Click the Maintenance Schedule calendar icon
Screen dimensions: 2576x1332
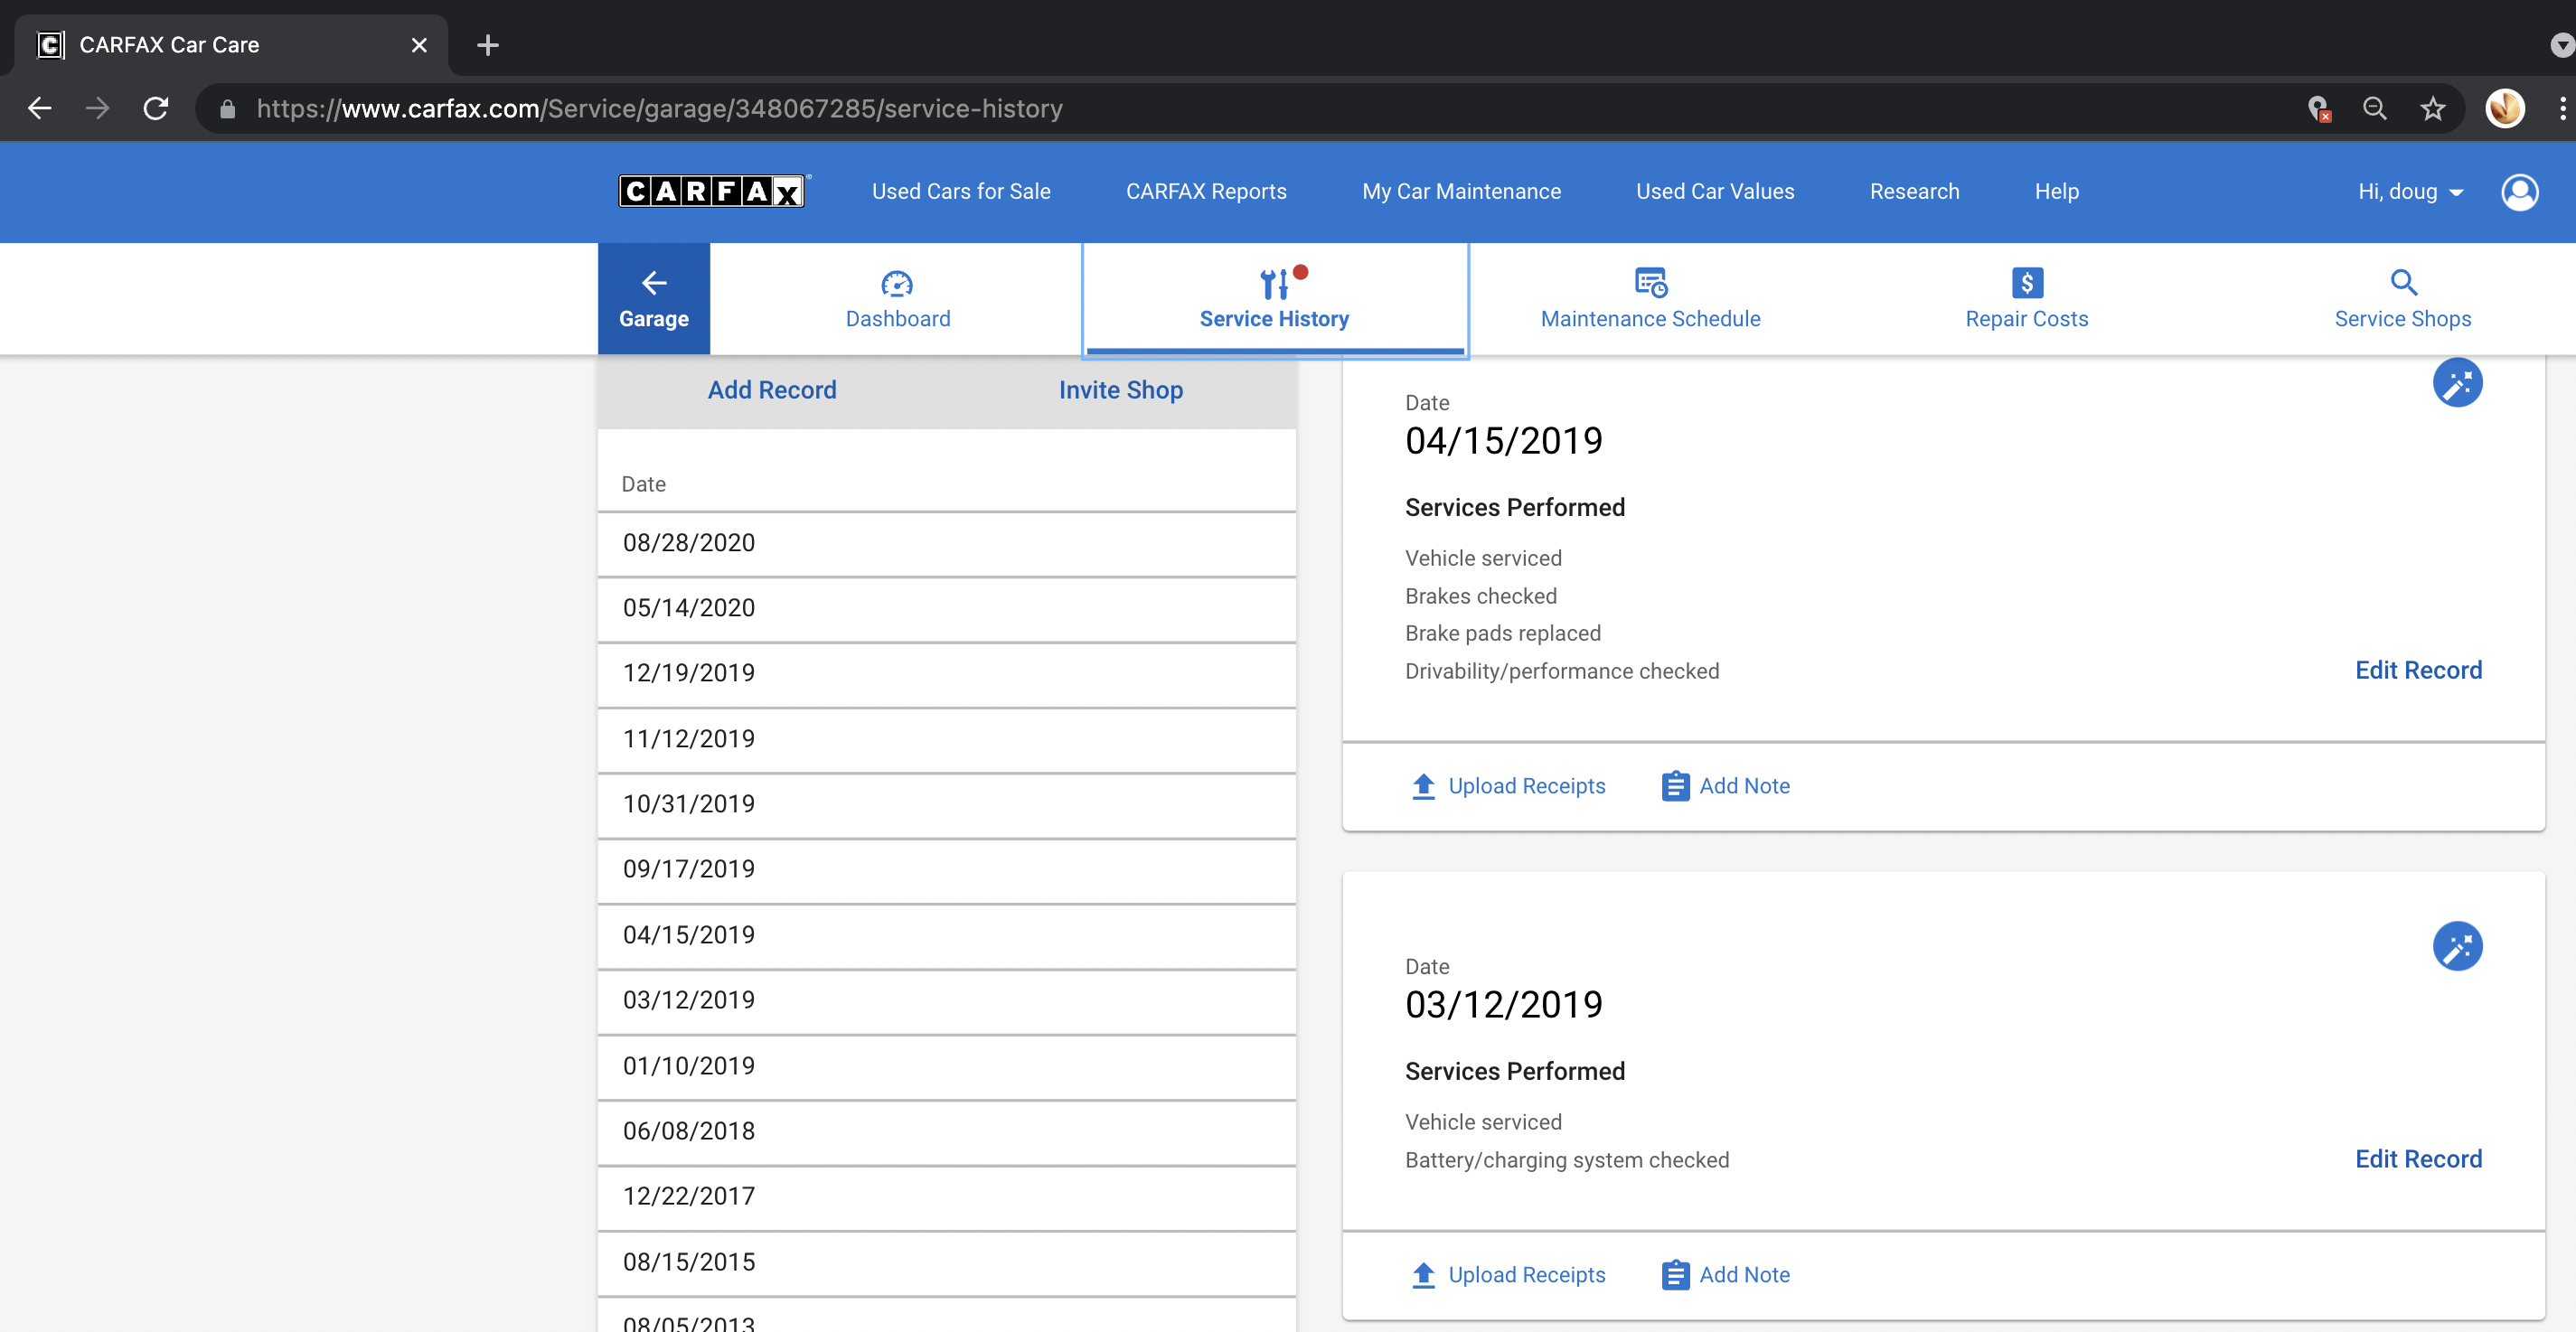click(1651, 283)
